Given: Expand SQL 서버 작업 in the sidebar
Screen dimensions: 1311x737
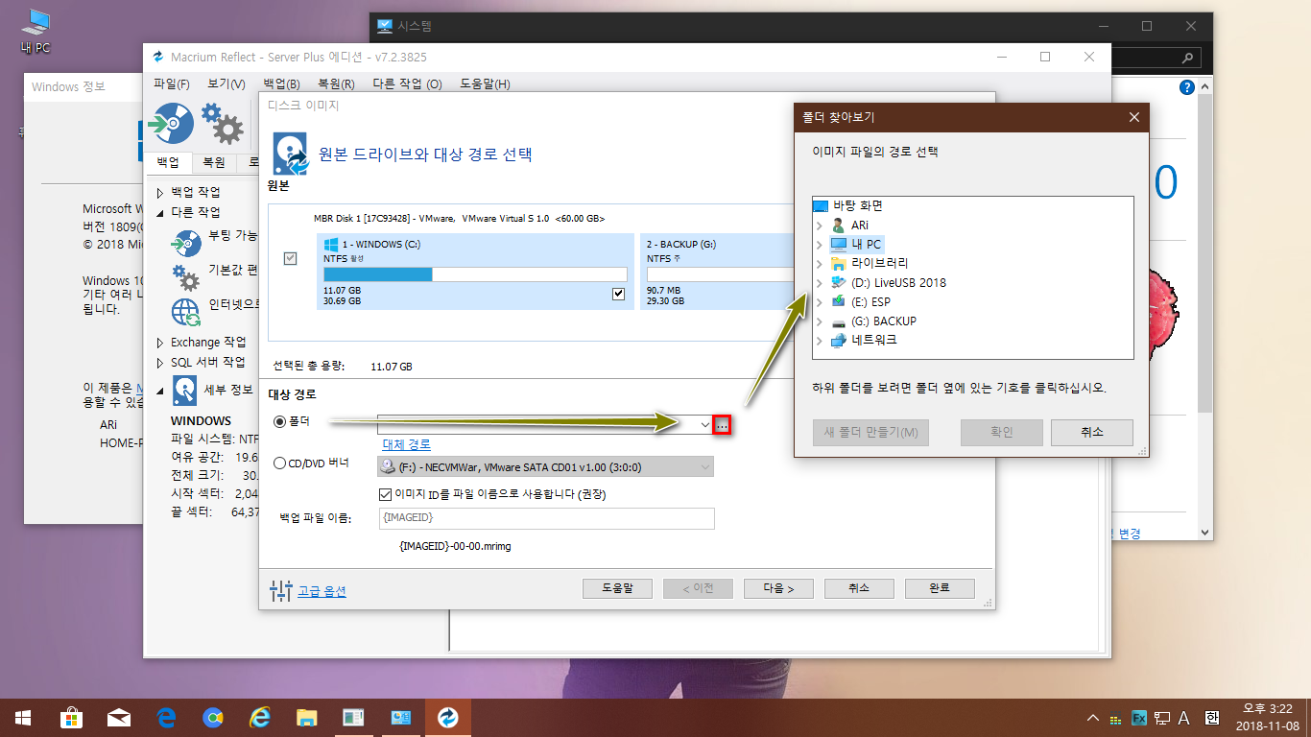Looking at the screenshot, I should point(160,363).
